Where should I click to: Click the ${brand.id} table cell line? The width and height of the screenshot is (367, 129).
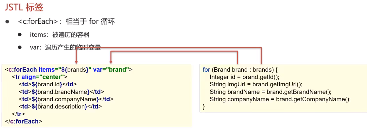[48, 84]
